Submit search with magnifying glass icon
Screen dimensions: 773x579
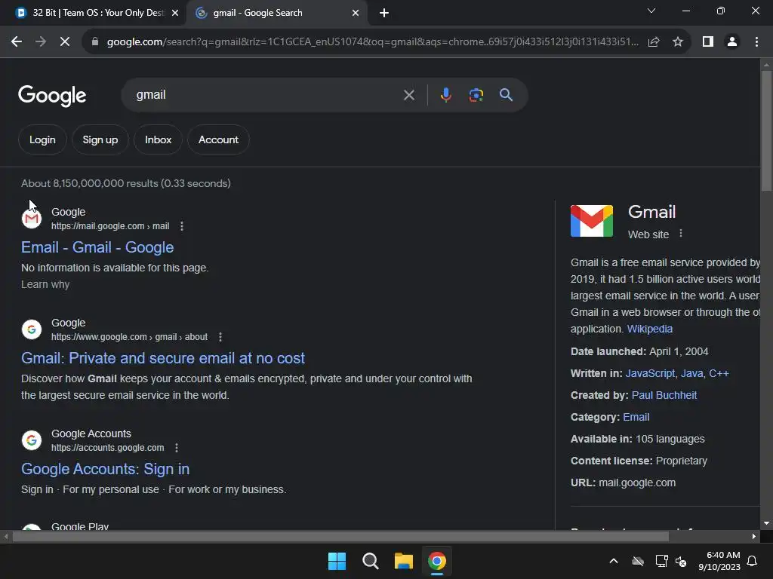(x=506, y=94)
